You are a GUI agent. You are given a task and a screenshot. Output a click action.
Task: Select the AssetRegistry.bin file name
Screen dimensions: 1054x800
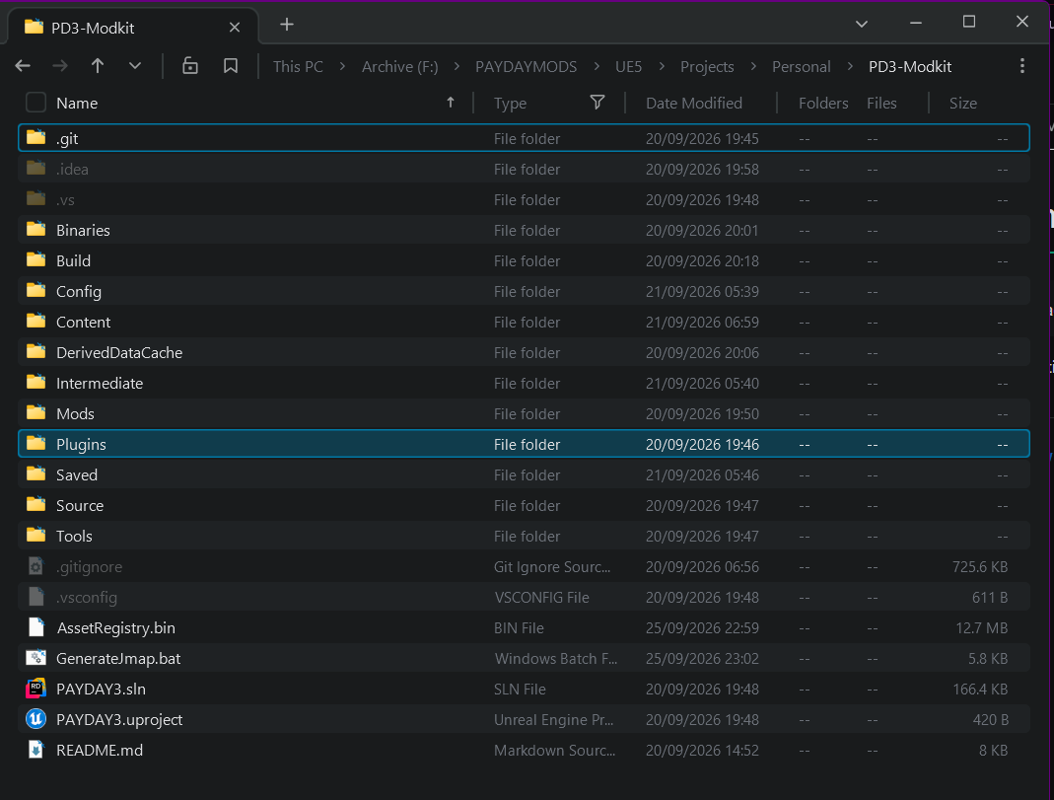click(116, 628)
